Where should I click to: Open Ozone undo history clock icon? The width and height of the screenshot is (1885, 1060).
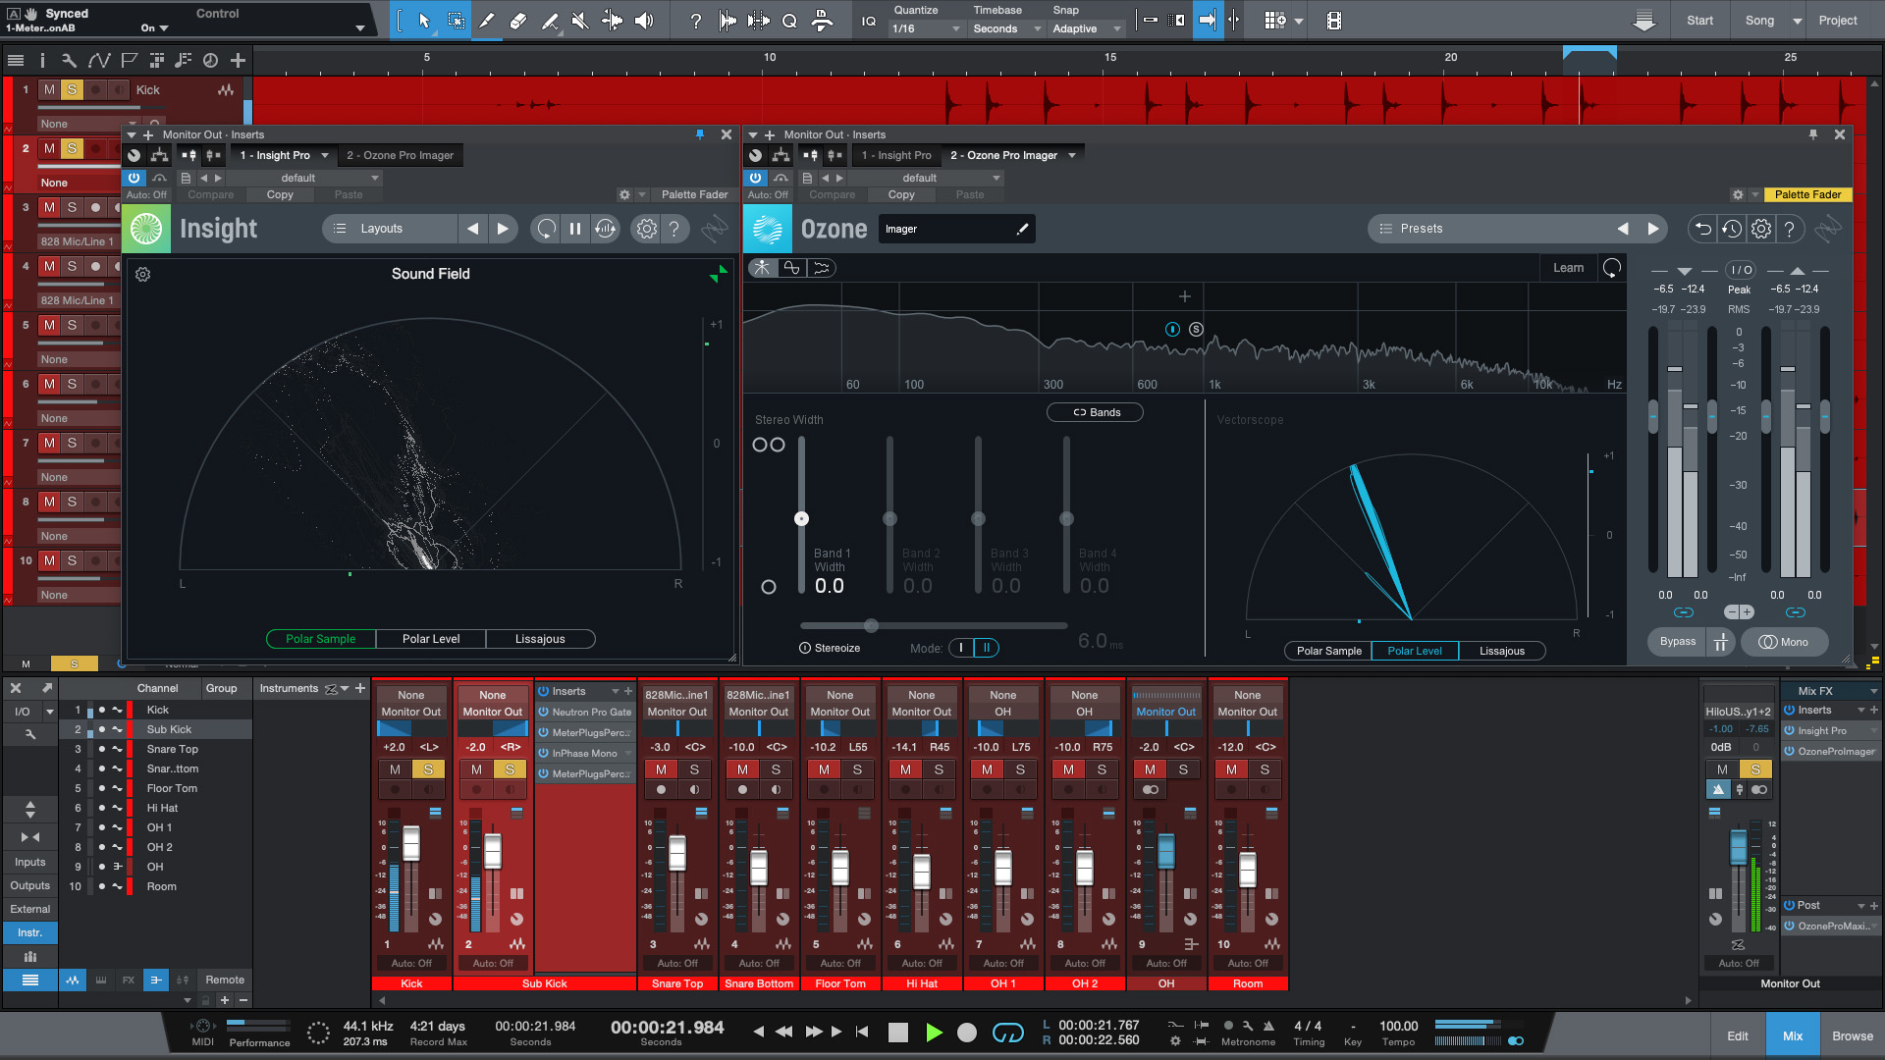1732,229
